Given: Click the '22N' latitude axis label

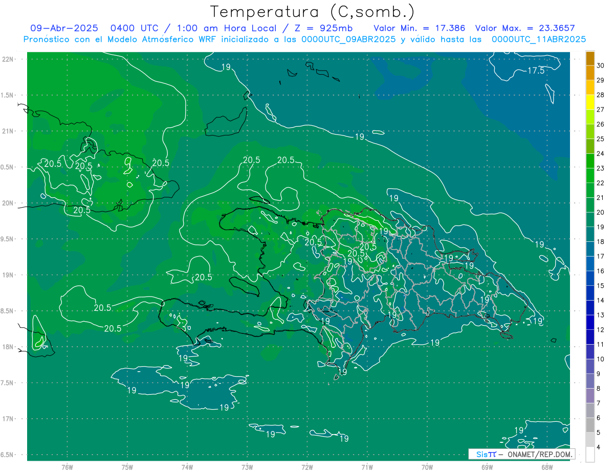Looking at the screenshot, I should pyautogui.click(x=7, y=59).
